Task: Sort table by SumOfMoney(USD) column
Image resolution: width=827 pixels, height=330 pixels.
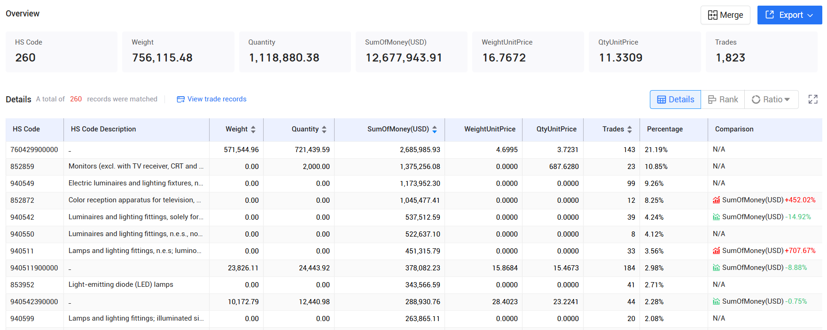Action: (x=435, y=130)
